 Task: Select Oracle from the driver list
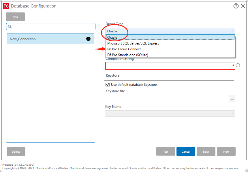(x=170, y=38)
